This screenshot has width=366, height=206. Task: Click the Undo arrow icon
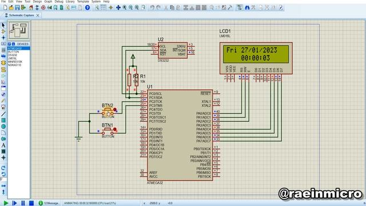(x=152, y=7)
